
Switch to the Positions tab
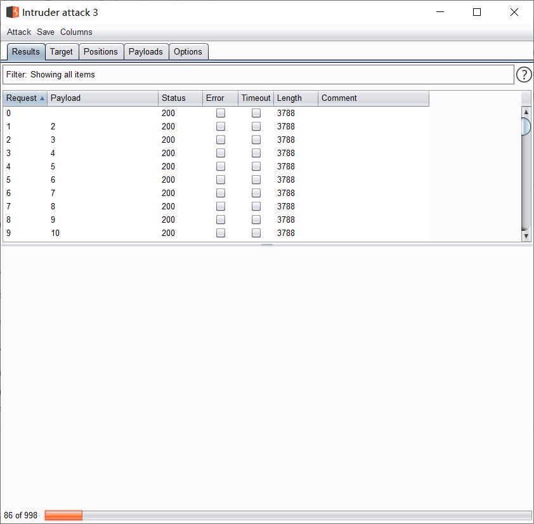(x=101, y=51)
